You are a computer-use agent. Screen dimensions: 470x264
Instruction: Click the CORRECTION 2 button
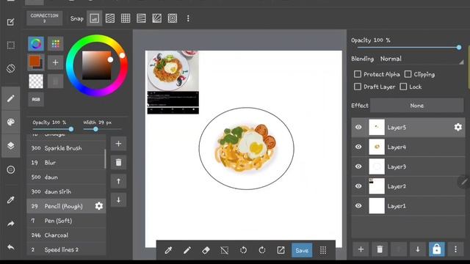tap(44, 18)
